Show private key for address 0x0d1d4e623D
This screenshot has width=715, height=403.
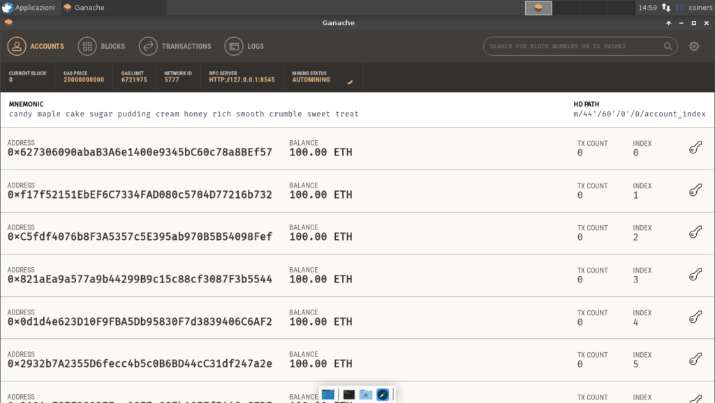[695, 317]
